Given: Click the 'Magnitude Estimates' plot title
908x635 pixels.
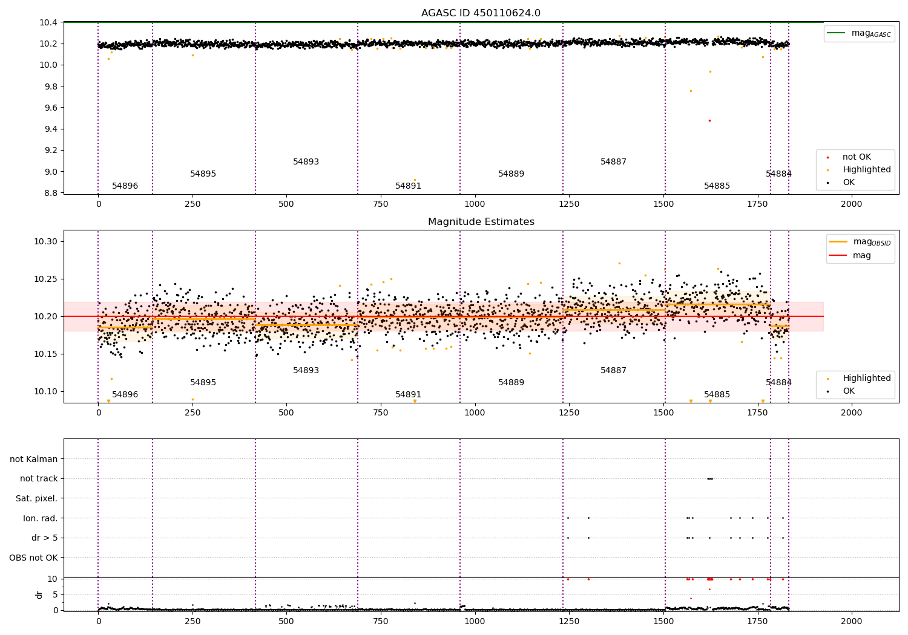Looking at the screenshot, I should pyautogui.click(x=481, y=222).
